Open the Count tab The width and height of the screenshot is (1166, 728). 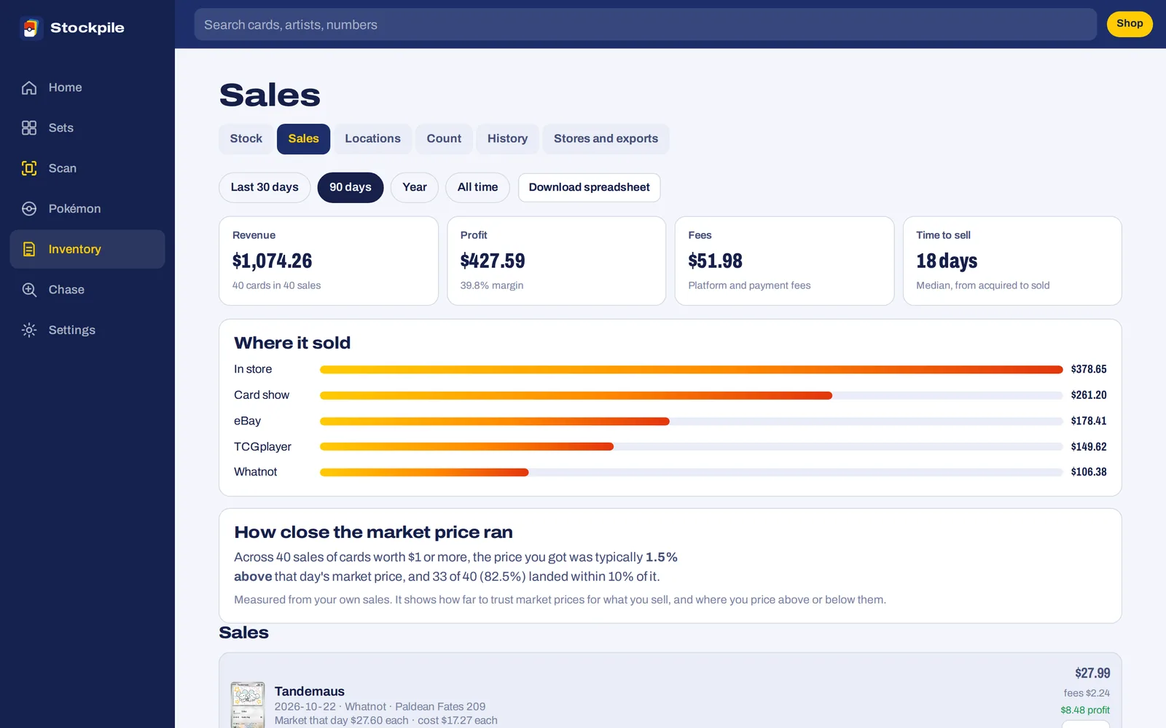click(444, 139)
